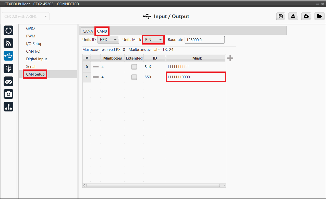Viewport: 327px width, 199px height.
Task: Open the Units Mask BIN dropdown
Action: pyautogui.click(x=153, y=40)
